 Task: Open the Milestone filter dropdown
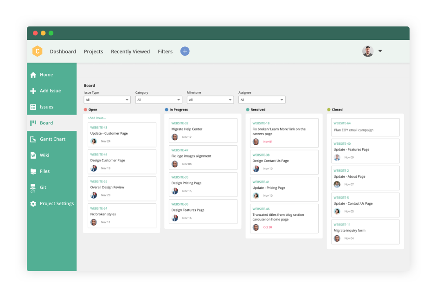pos(210,99)
